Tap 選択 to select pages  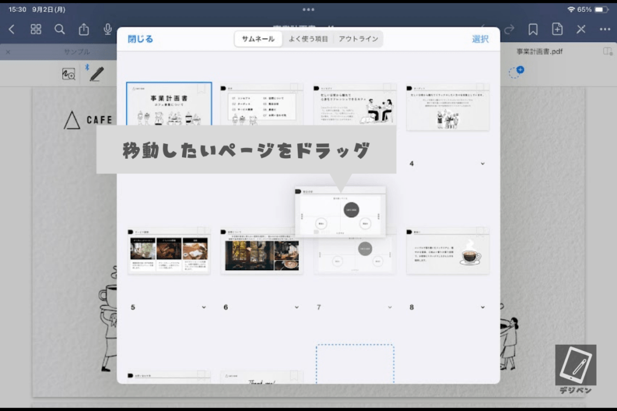(480, 39)
